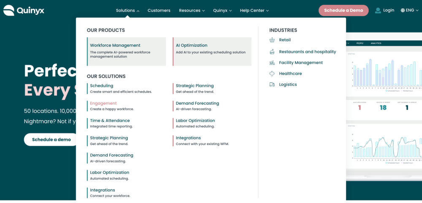The height and width of the screenshot is (203, 422).
Task: Click the Help Center menu label
Action: [x=252, y=11]
